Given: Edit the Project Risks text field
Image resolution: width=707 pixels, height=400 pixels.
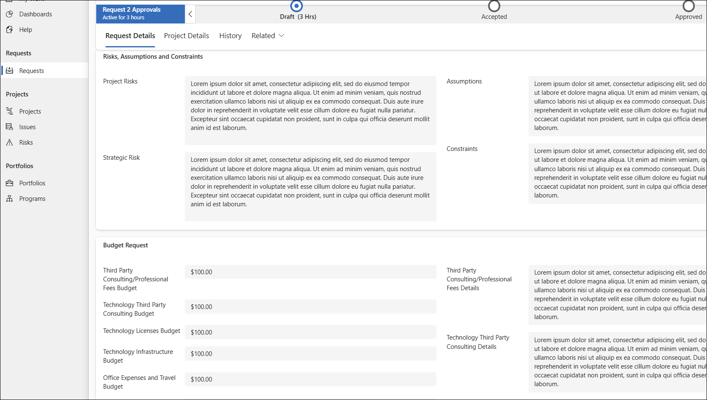Looking at the screenshot, I should pyautogui.click(x=310, y=110).
